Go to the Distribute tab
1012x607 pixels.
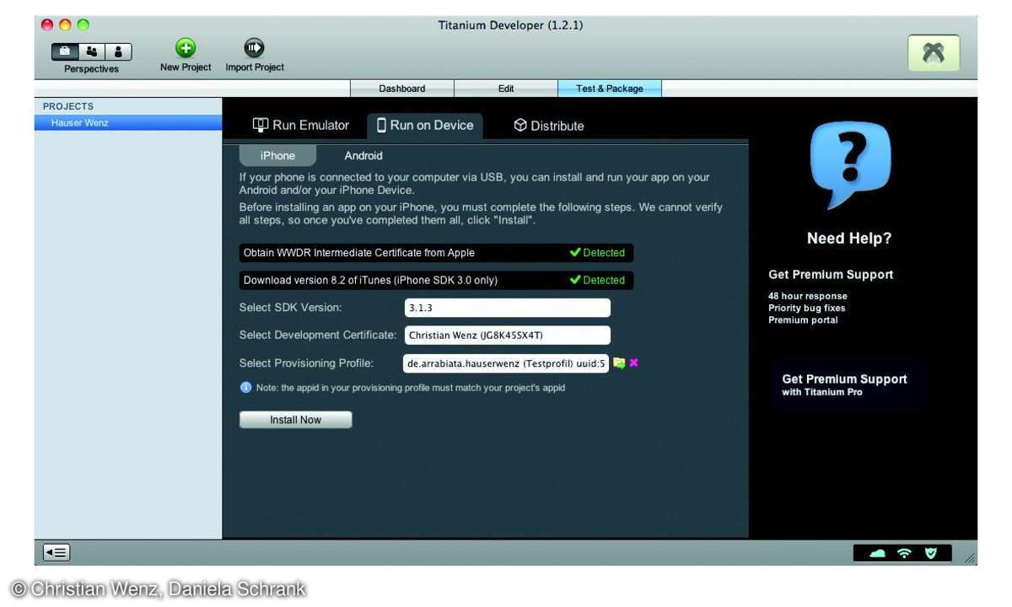(x=549, y=126)
